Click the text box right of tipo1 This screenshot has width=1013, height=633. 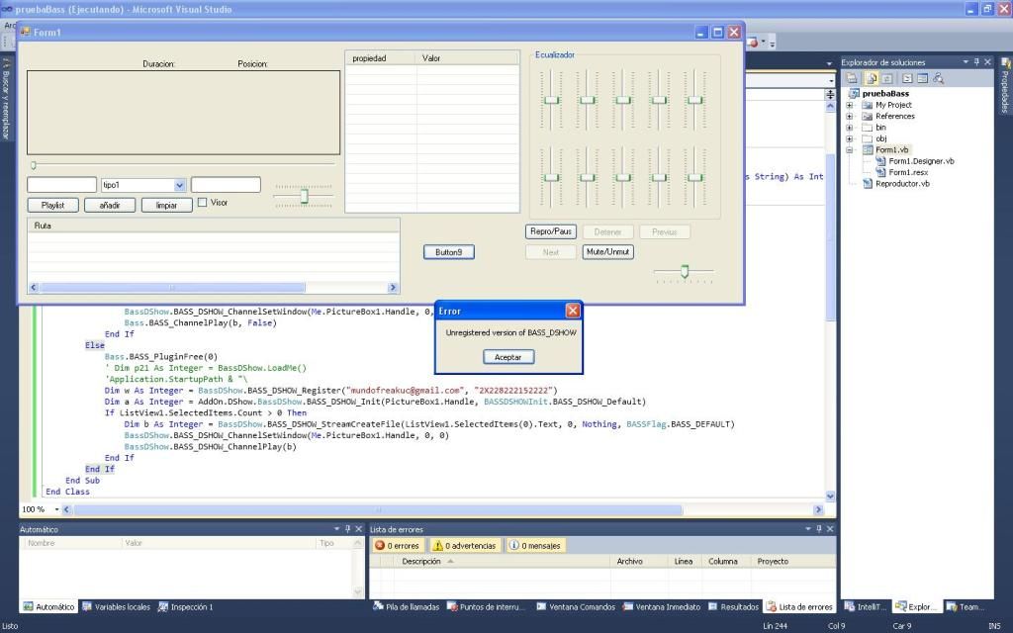pyautogui.click(x=226, y=185)
